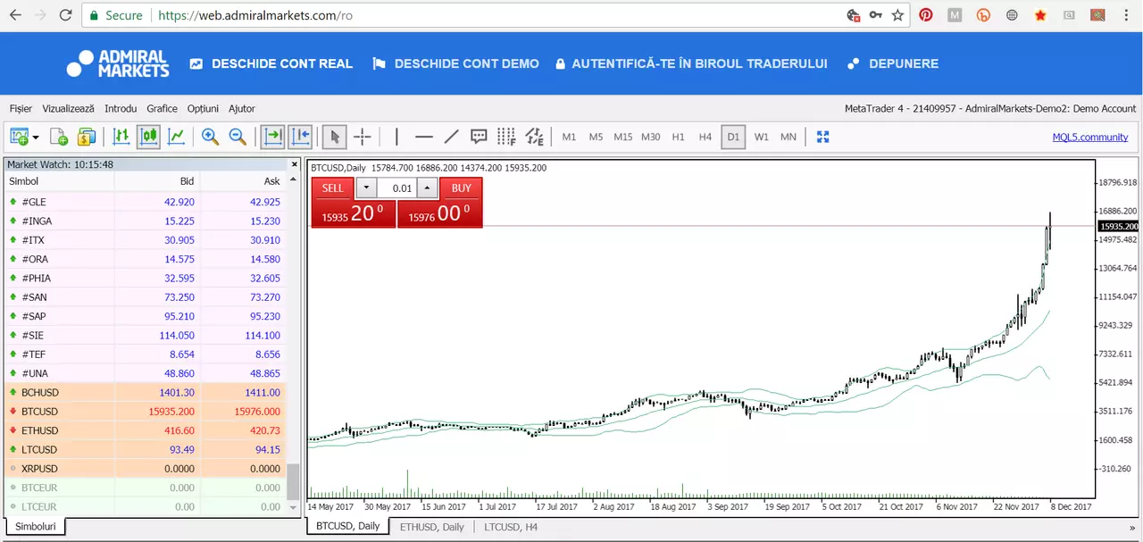Open the Introdu menu
Image resolution: width=1143 pixels, height=542 pixels.
tap(121, 108)
